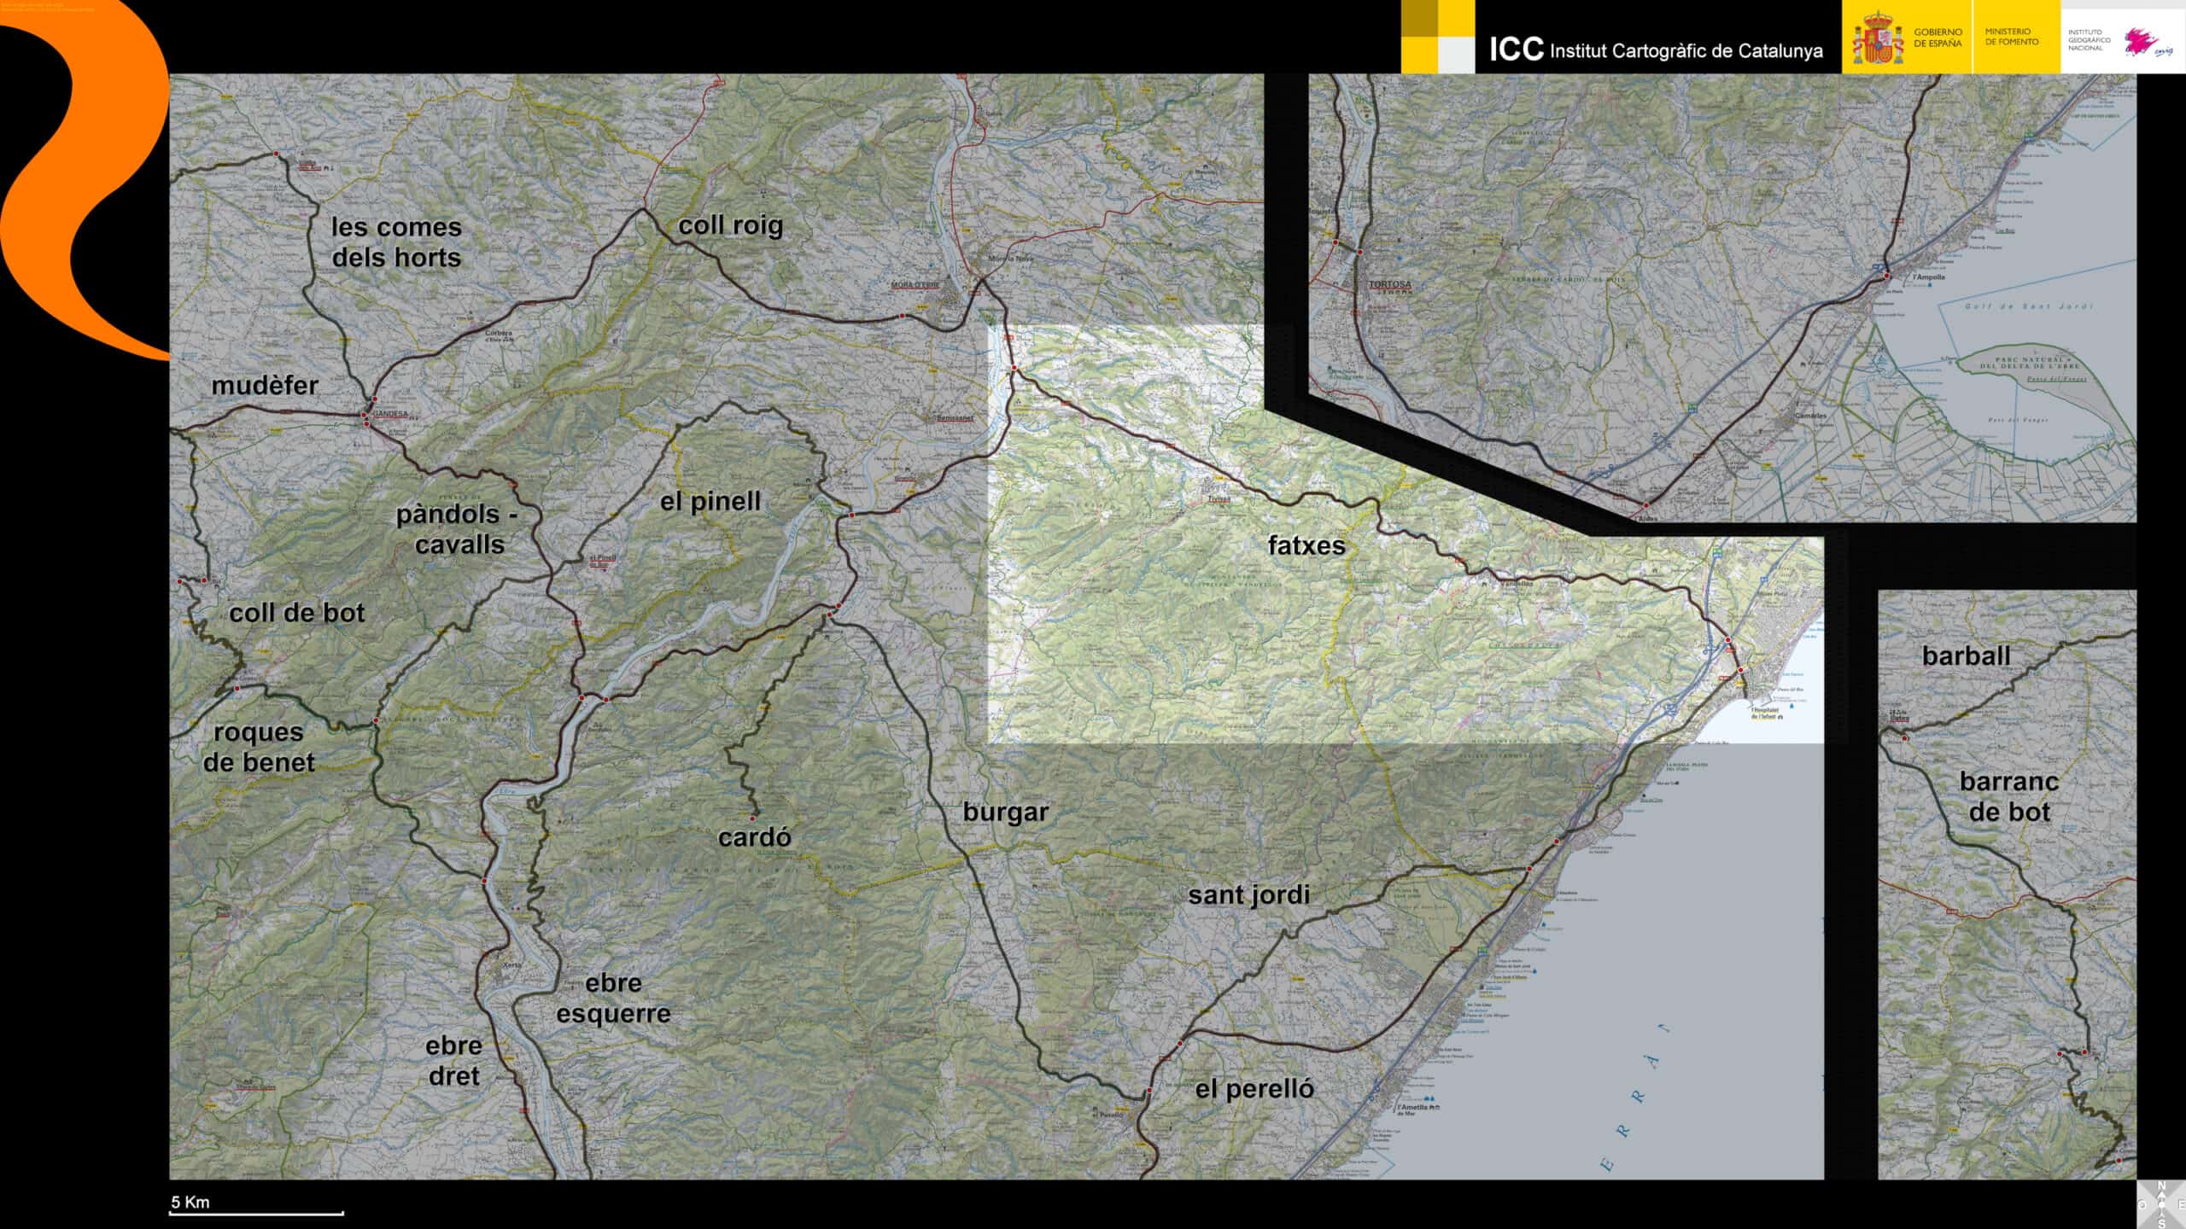Click the yellow squares ICC emblem
The image size is (2186, 1229).
[1438, 36]
